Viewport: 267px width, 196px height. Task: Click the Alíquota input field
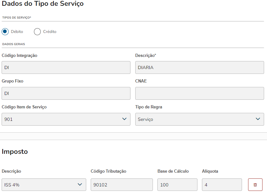(222, 185)
